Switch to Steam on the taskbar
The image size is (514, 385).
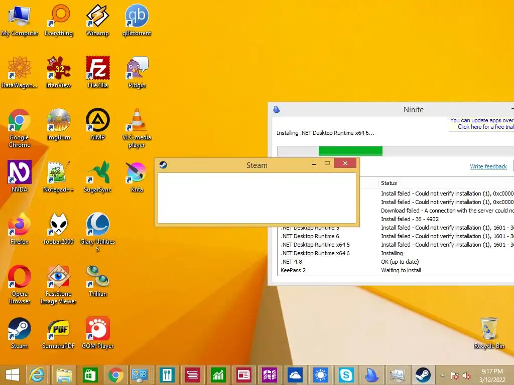coord(423,375)
